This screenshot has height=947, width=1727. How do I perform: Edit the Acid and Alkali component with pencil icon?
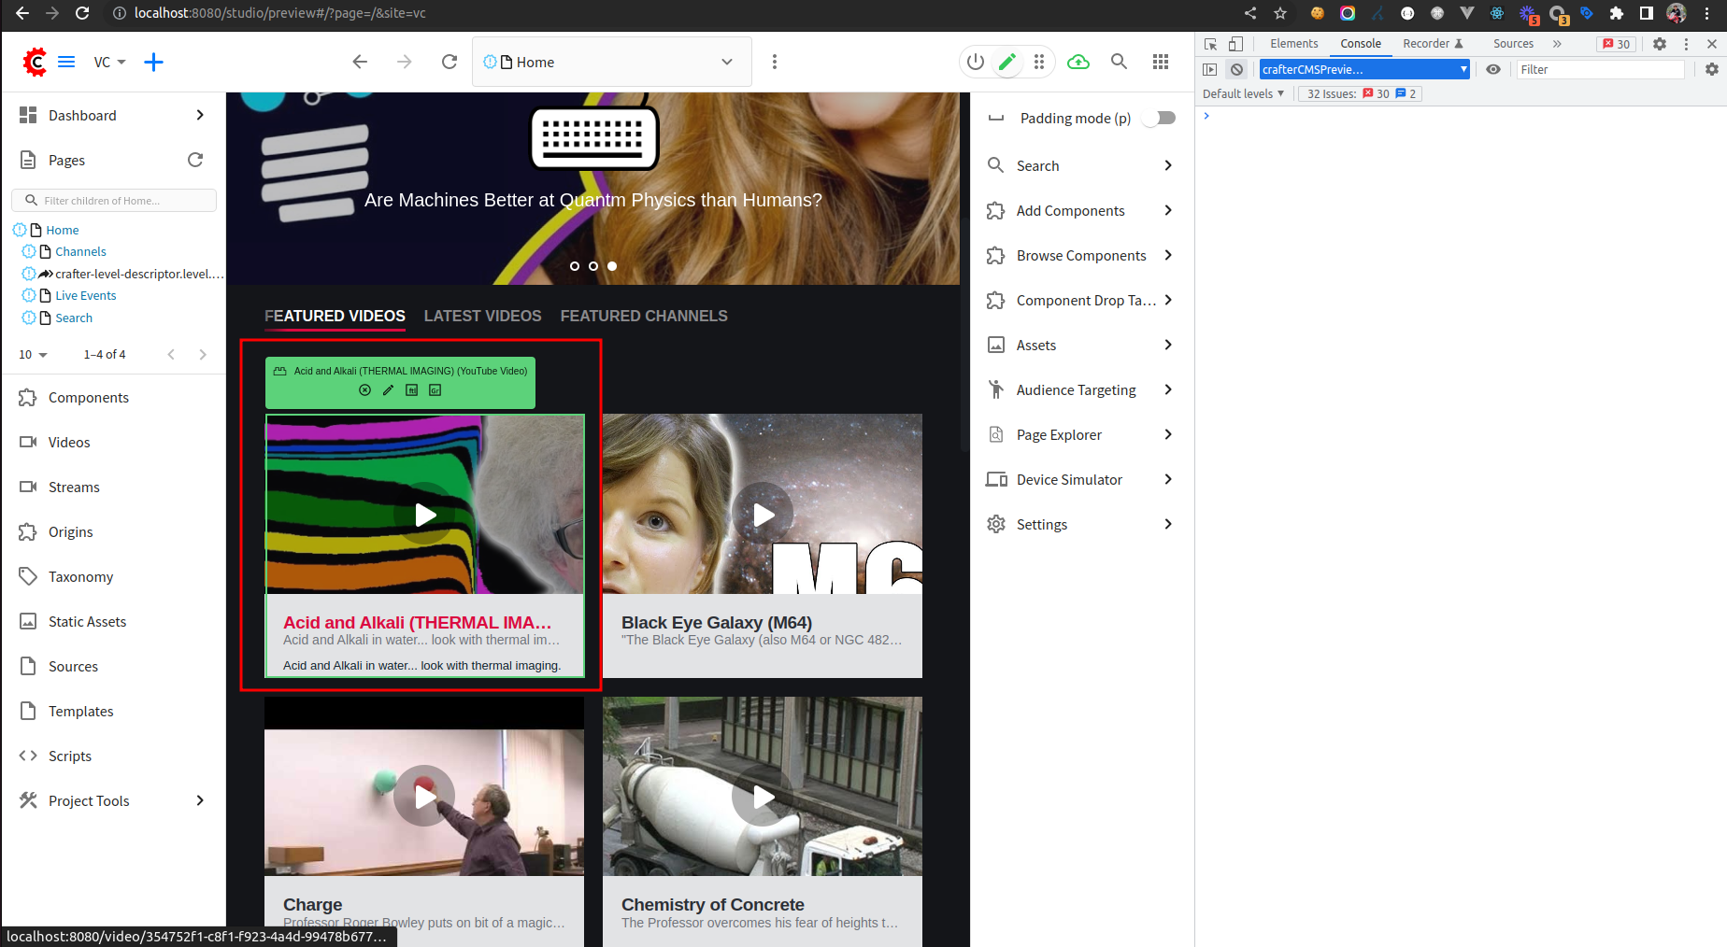tap(388, 390)
